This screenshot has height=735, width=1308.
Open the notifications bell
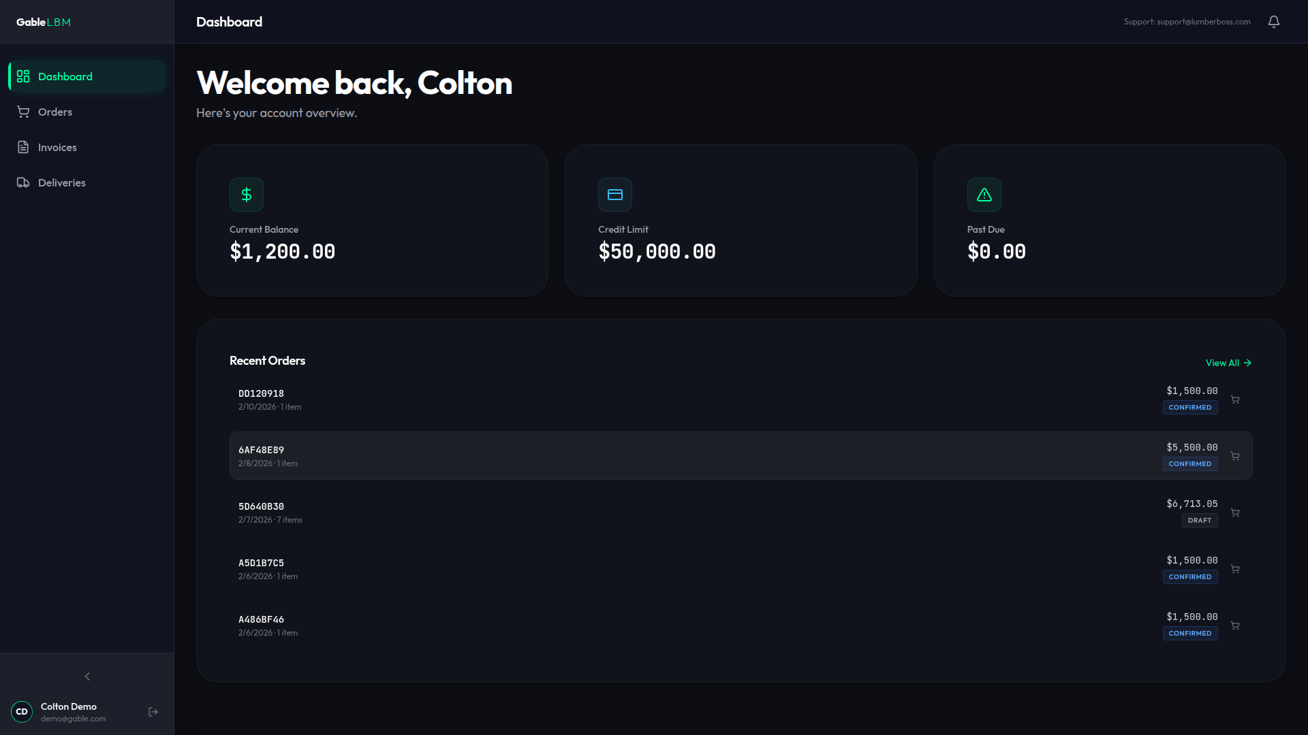tap(1273, 22)
